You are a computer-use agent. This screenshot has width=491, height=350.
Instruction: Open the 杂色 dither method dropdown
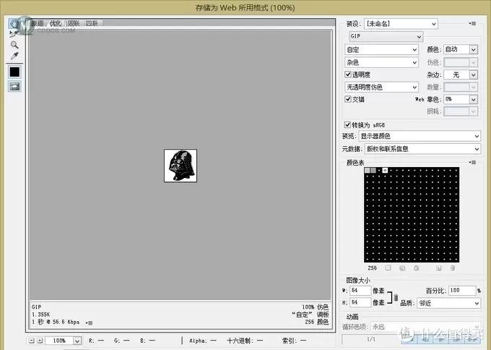pos(381,62)
